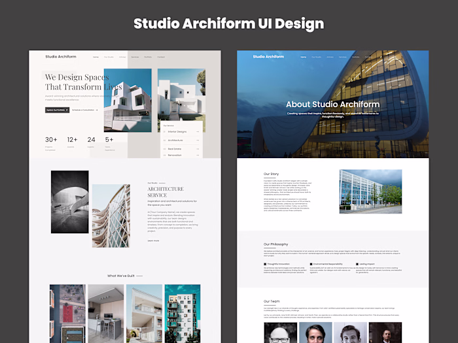Click the third team member portrait, man in white
Image resolution: width=458 pixels, height=343 pixels.
coord(350,333)
